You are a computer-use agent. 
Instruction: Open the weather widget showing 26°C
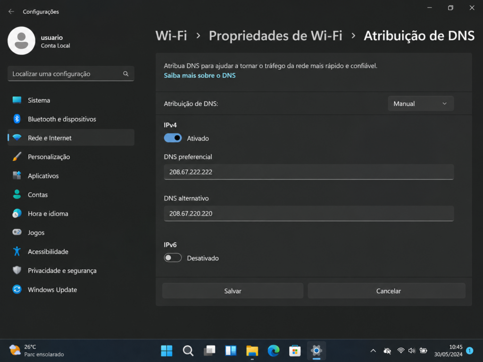tap(36, 351)
